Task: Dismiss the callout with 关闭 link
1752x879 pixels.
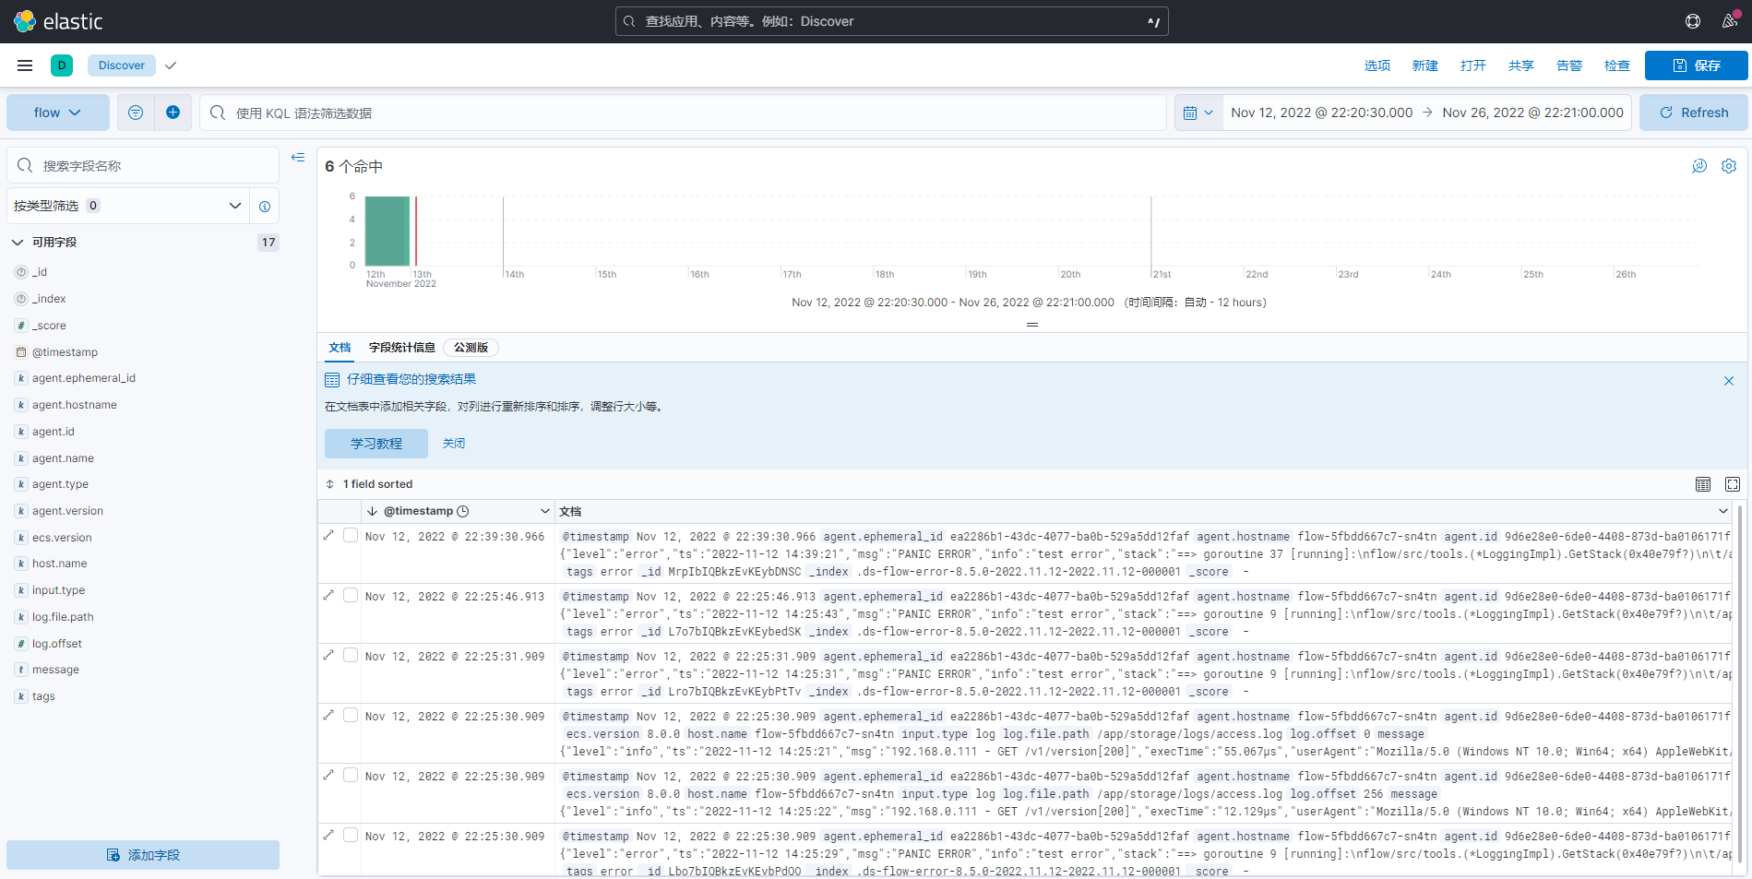Action: click(454, 444)
